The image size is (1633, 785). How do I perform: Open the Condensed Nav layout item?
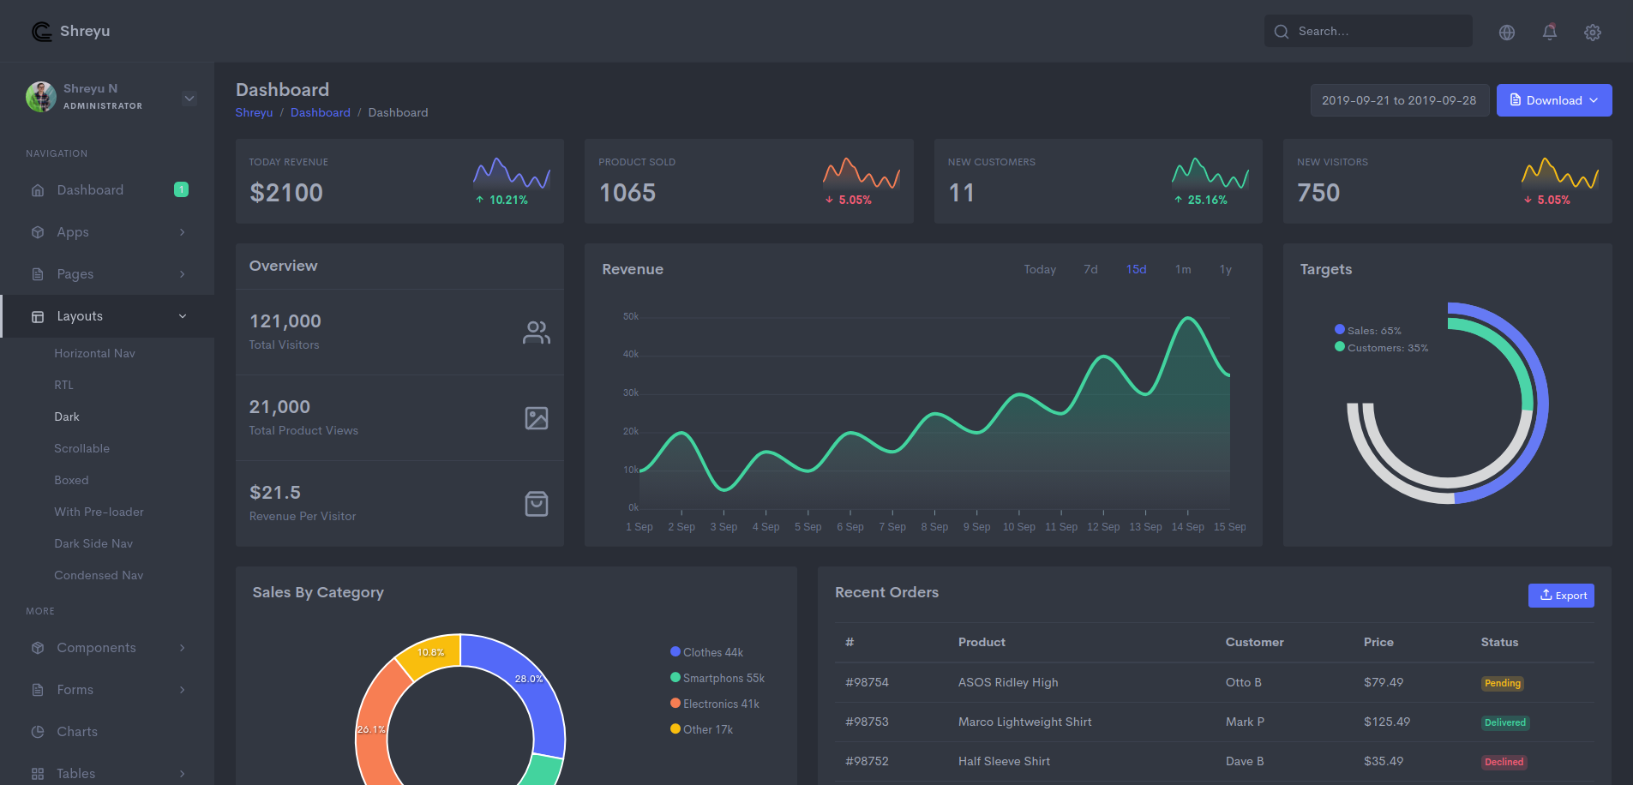pos(99,575)
